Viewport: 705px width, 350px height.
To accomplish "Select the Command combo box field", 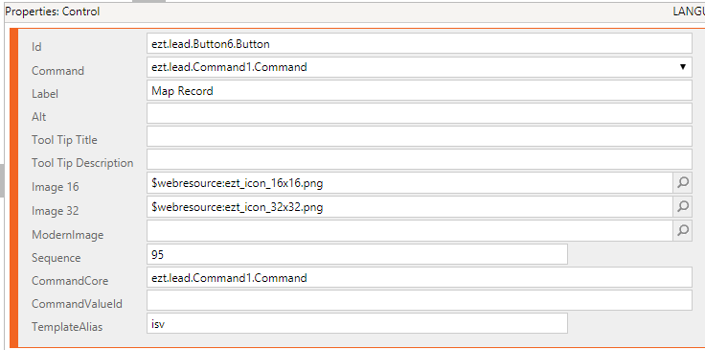I will point(419,67).
